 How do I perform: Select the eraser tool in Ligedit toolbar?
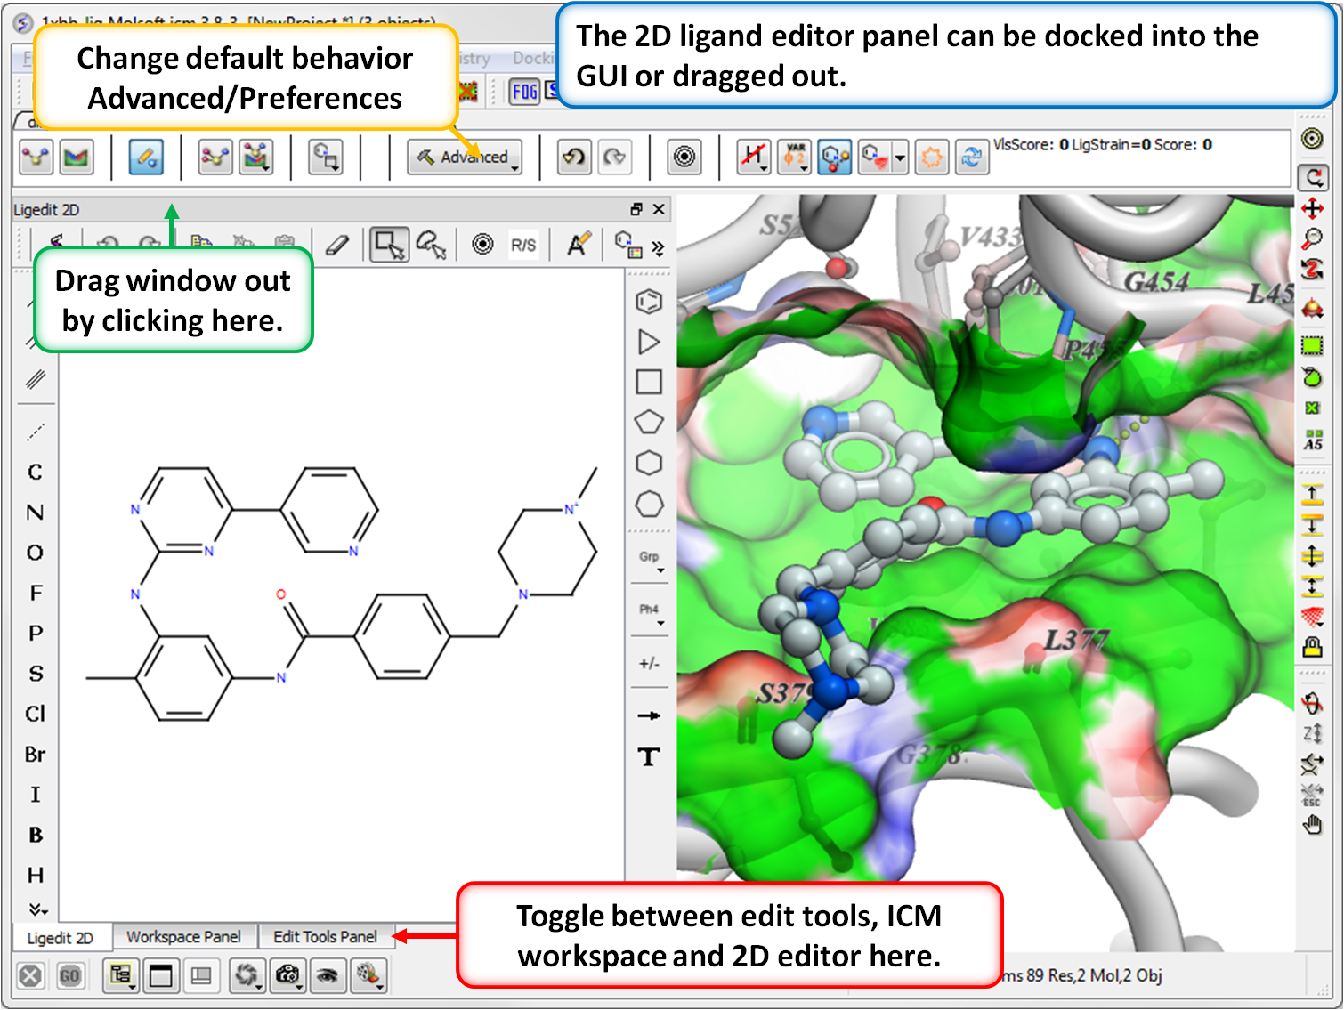(x=337, y=245)
